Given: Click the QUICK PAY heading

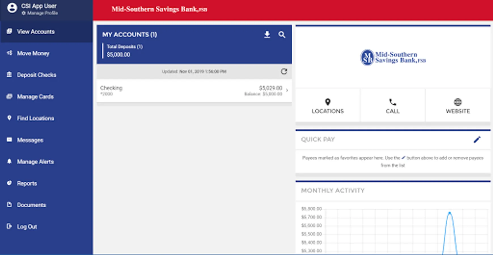Looking at the screenshot, I should [318, 139].
